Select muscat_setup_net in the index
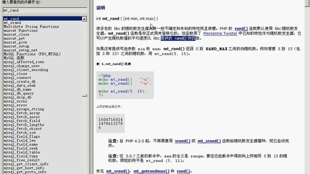The image size is (310, 174). pos(20,50)
